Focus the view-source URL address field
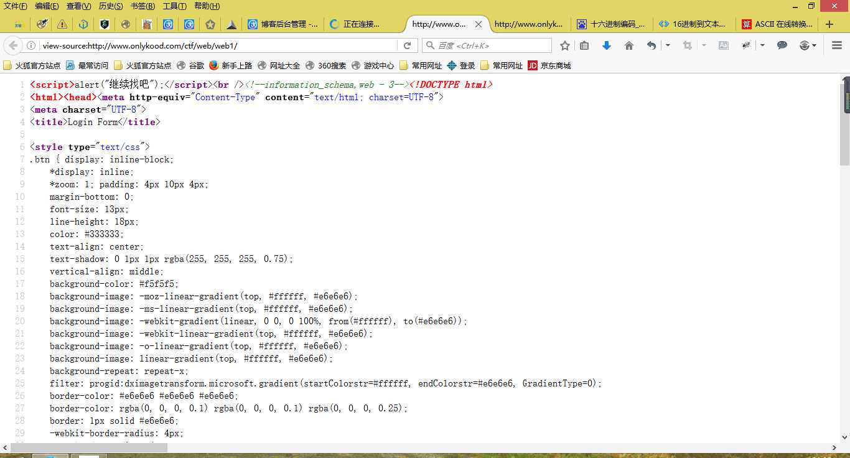Screen dimensions: 850x458 pyautogui.click(x=218, y=45)
